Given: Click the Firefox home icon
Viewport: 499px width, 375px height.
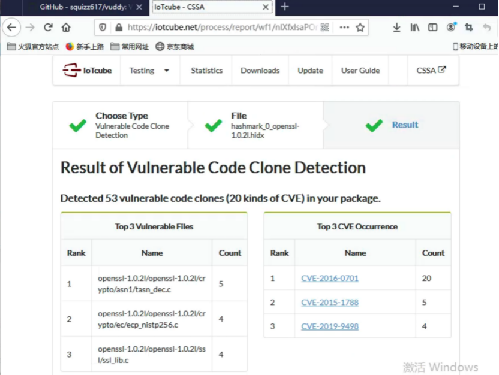Looking at the screenshot, I should [65, 28].
